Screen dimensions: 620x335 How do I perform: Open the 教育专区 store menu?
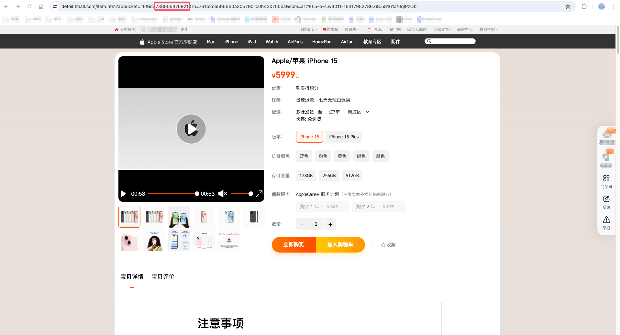(372, 42)
